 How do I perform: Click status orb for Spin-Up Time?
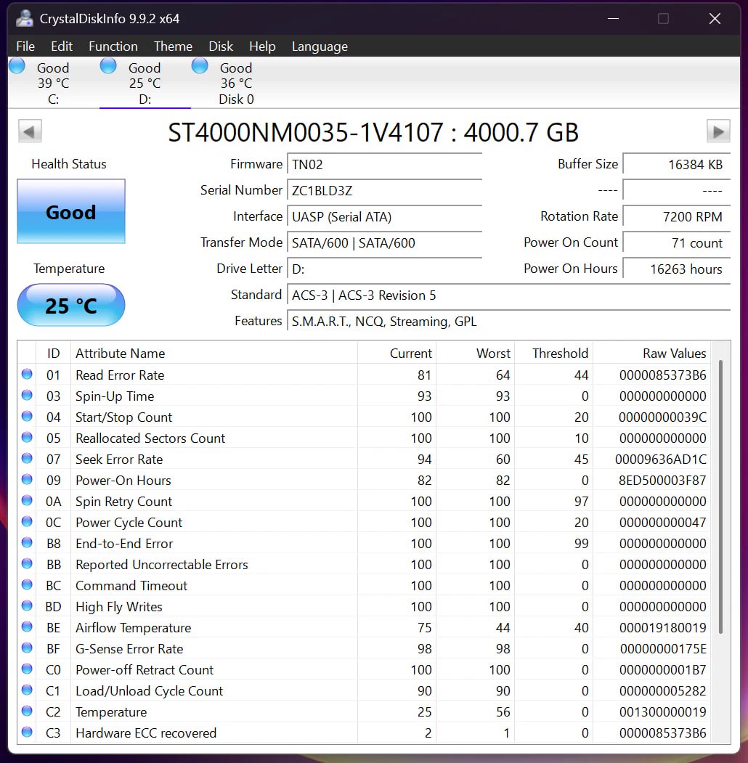27,395
